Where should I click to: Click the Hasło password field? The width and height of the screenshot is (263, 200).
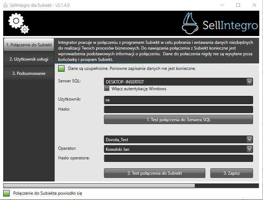pyautogui.click(x=178, y=109)
